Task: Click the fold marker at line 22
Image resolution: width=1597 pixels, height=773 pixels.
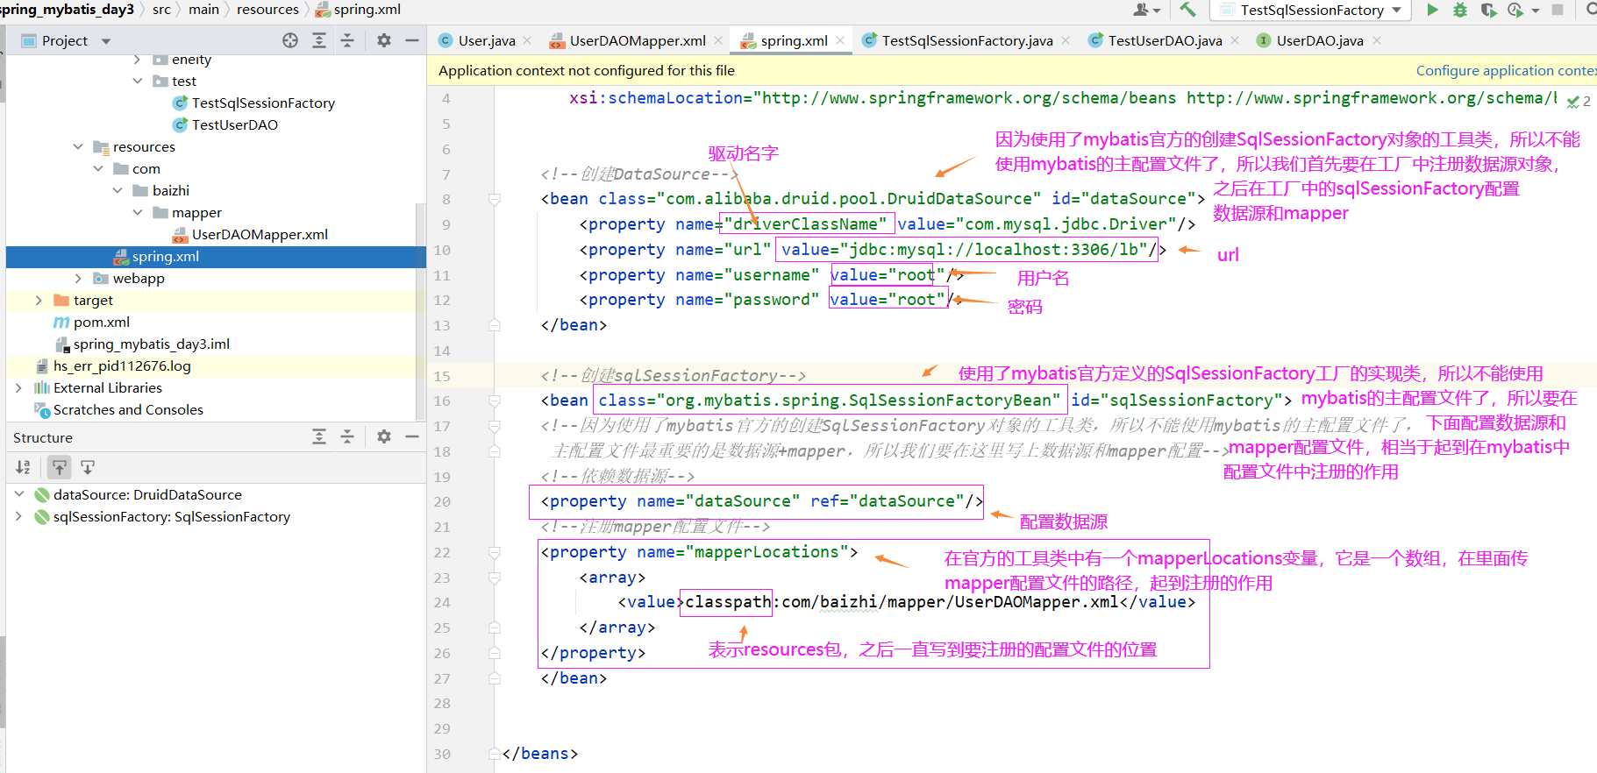Action: tap(495, 553)
